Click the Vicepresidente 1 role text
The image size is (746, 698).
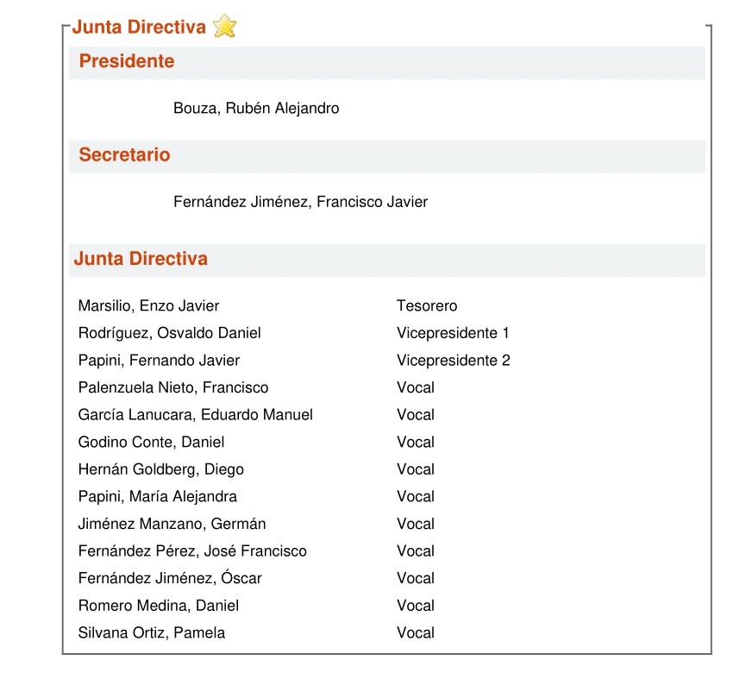453,333
